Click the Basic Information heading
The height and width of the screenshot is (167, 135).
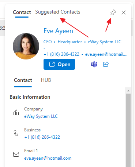coord(30,97)
